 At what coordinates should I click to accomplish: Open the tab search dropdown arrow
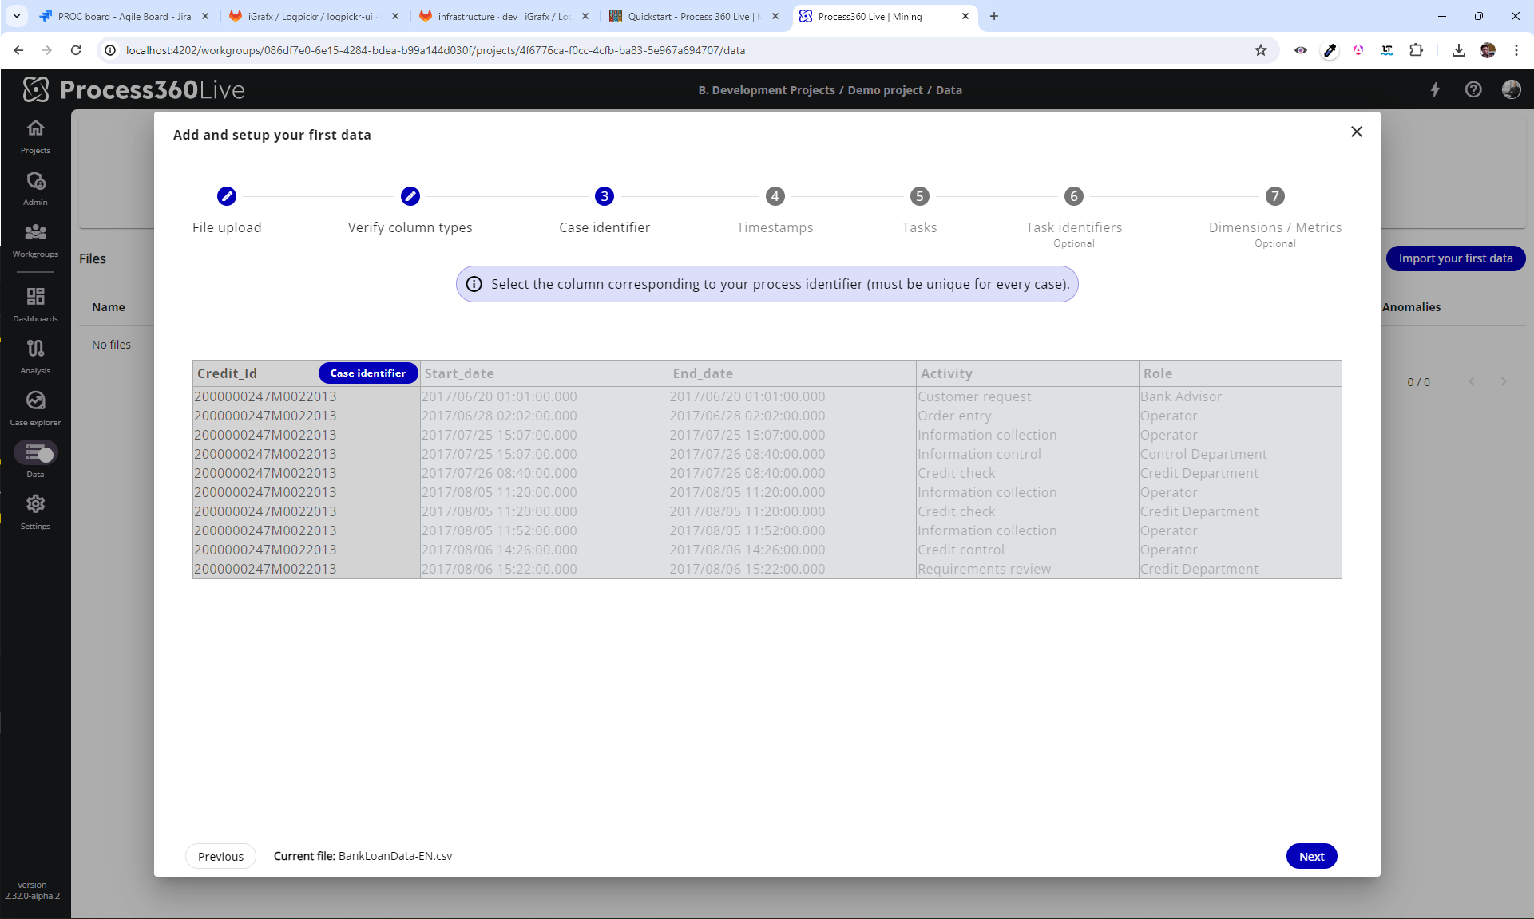point(16,16)
